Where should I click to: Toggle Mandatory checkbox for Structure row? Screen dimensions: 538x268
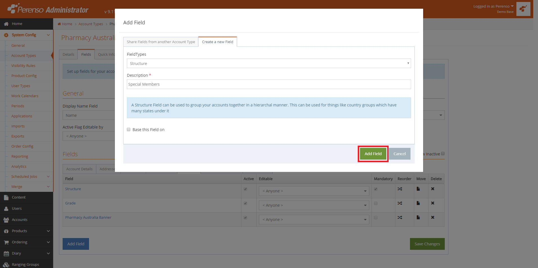(x=376, y=189)
